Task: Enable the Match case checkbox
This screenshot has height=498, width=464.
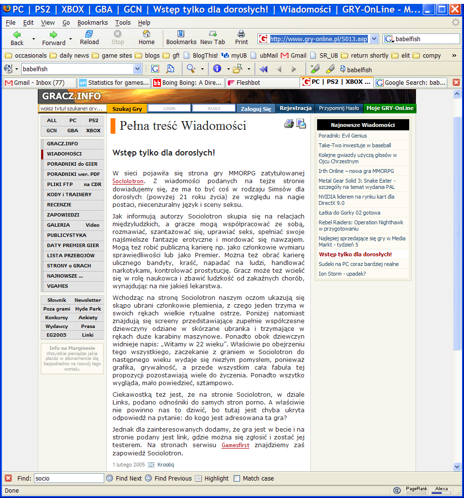Action: (237, 478)
